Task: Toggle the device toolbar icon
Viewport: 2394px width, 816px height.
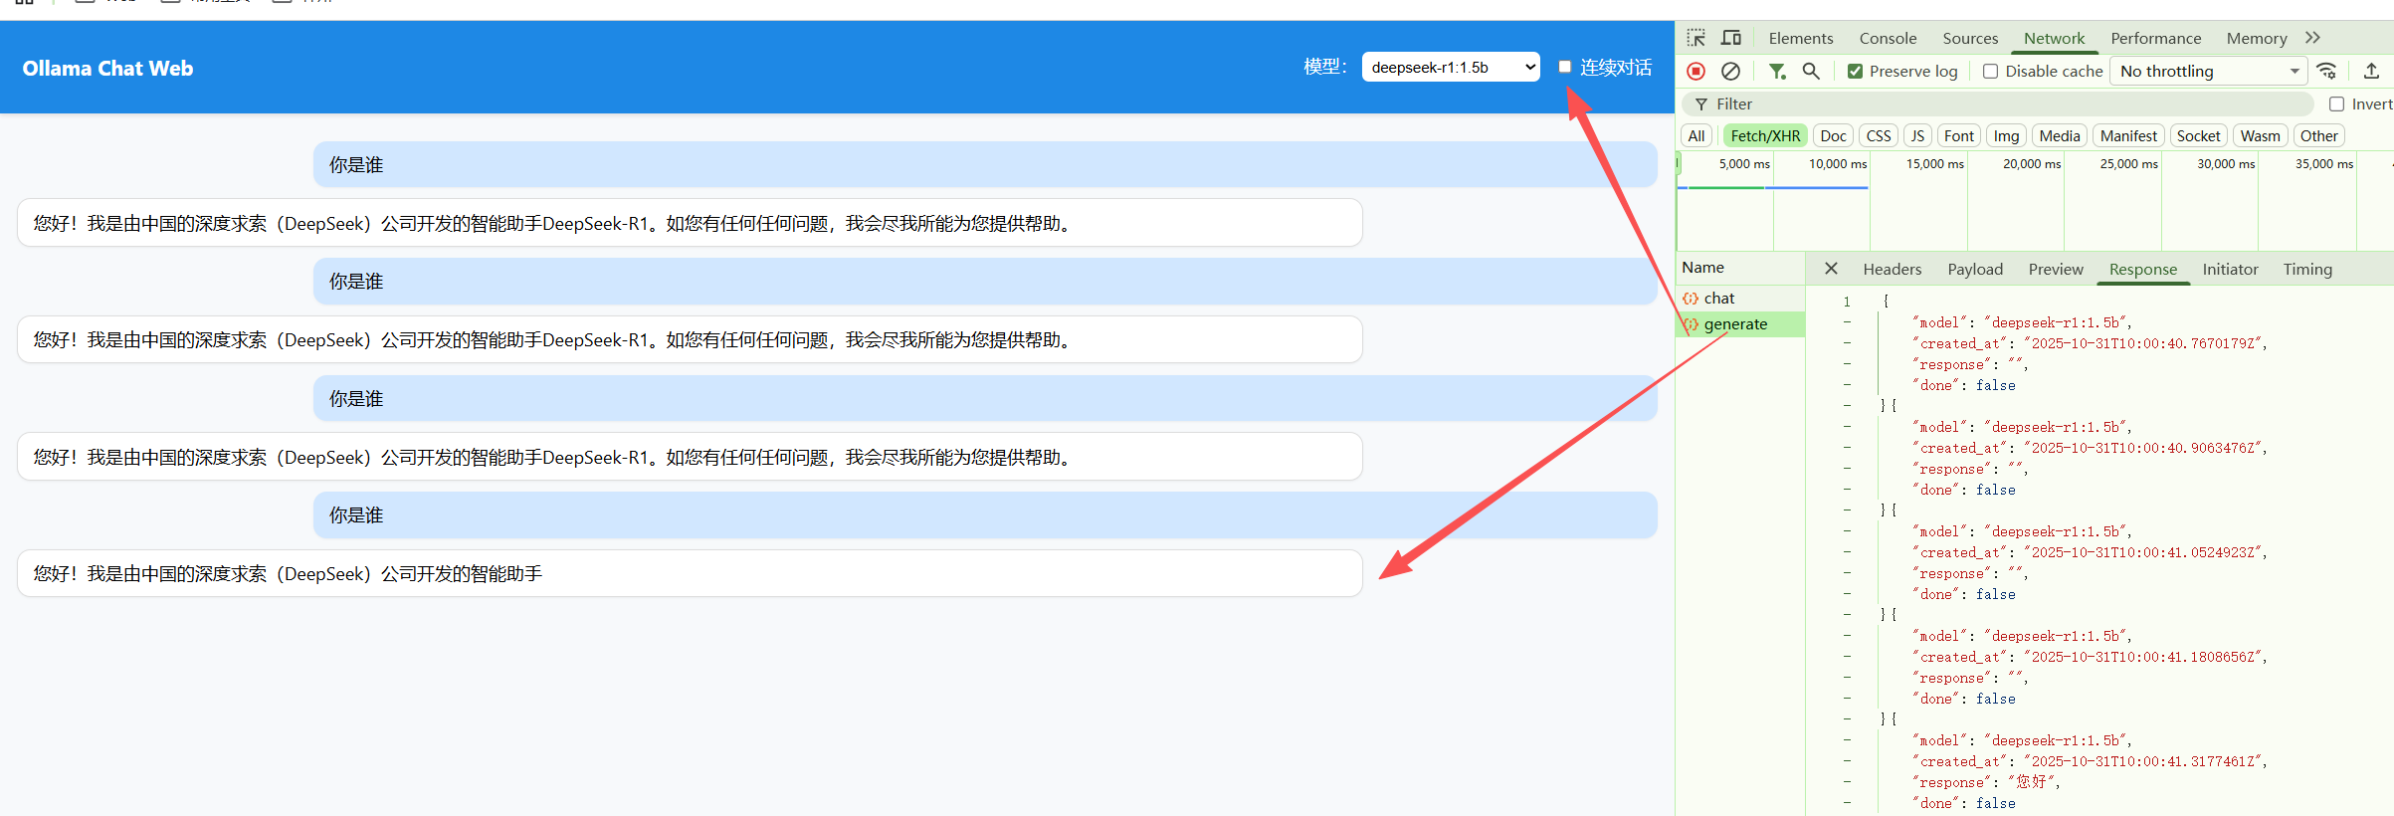Action: coord(1731,38)
